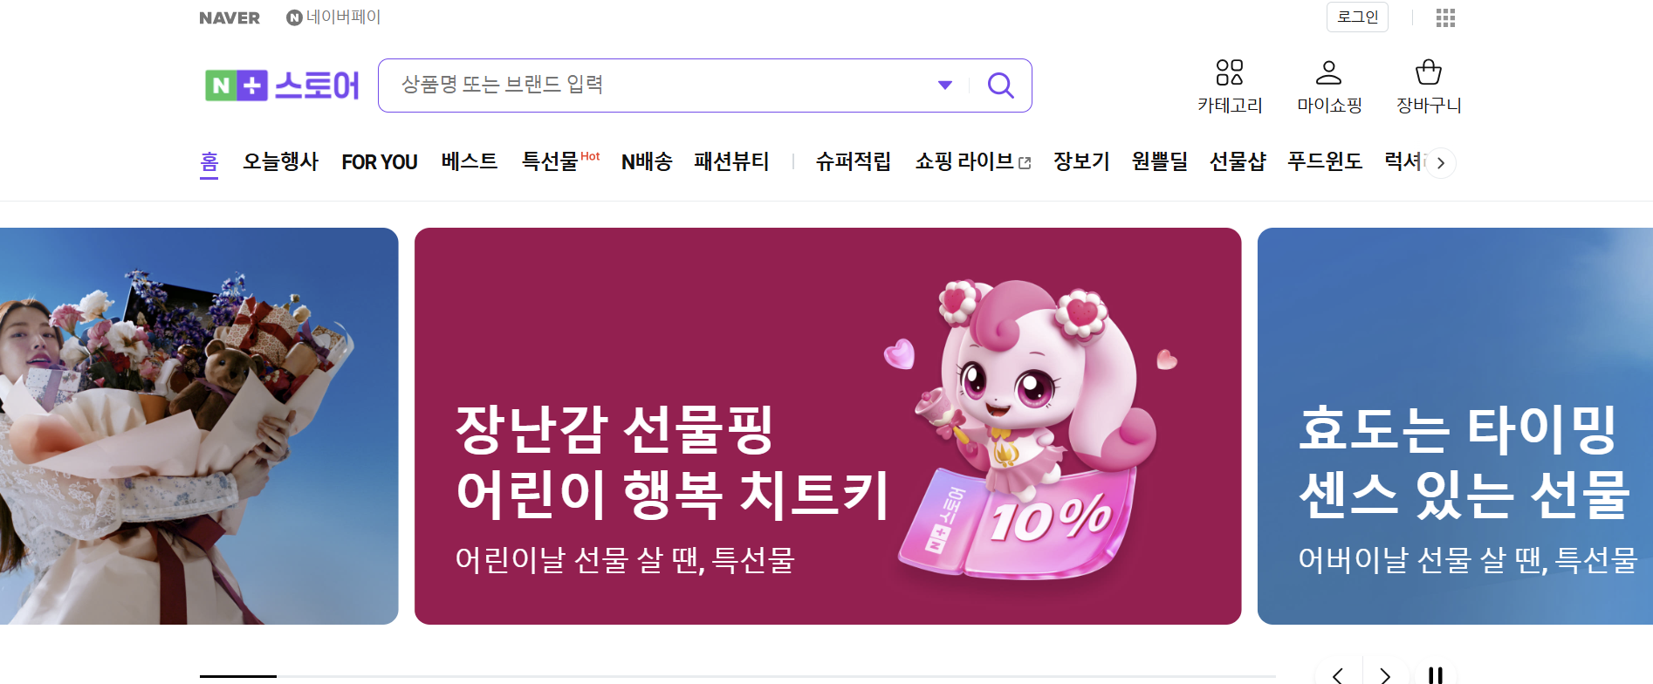Expand more navigation tabs with the arrow
The image size is (1653, 684).
1441,163
